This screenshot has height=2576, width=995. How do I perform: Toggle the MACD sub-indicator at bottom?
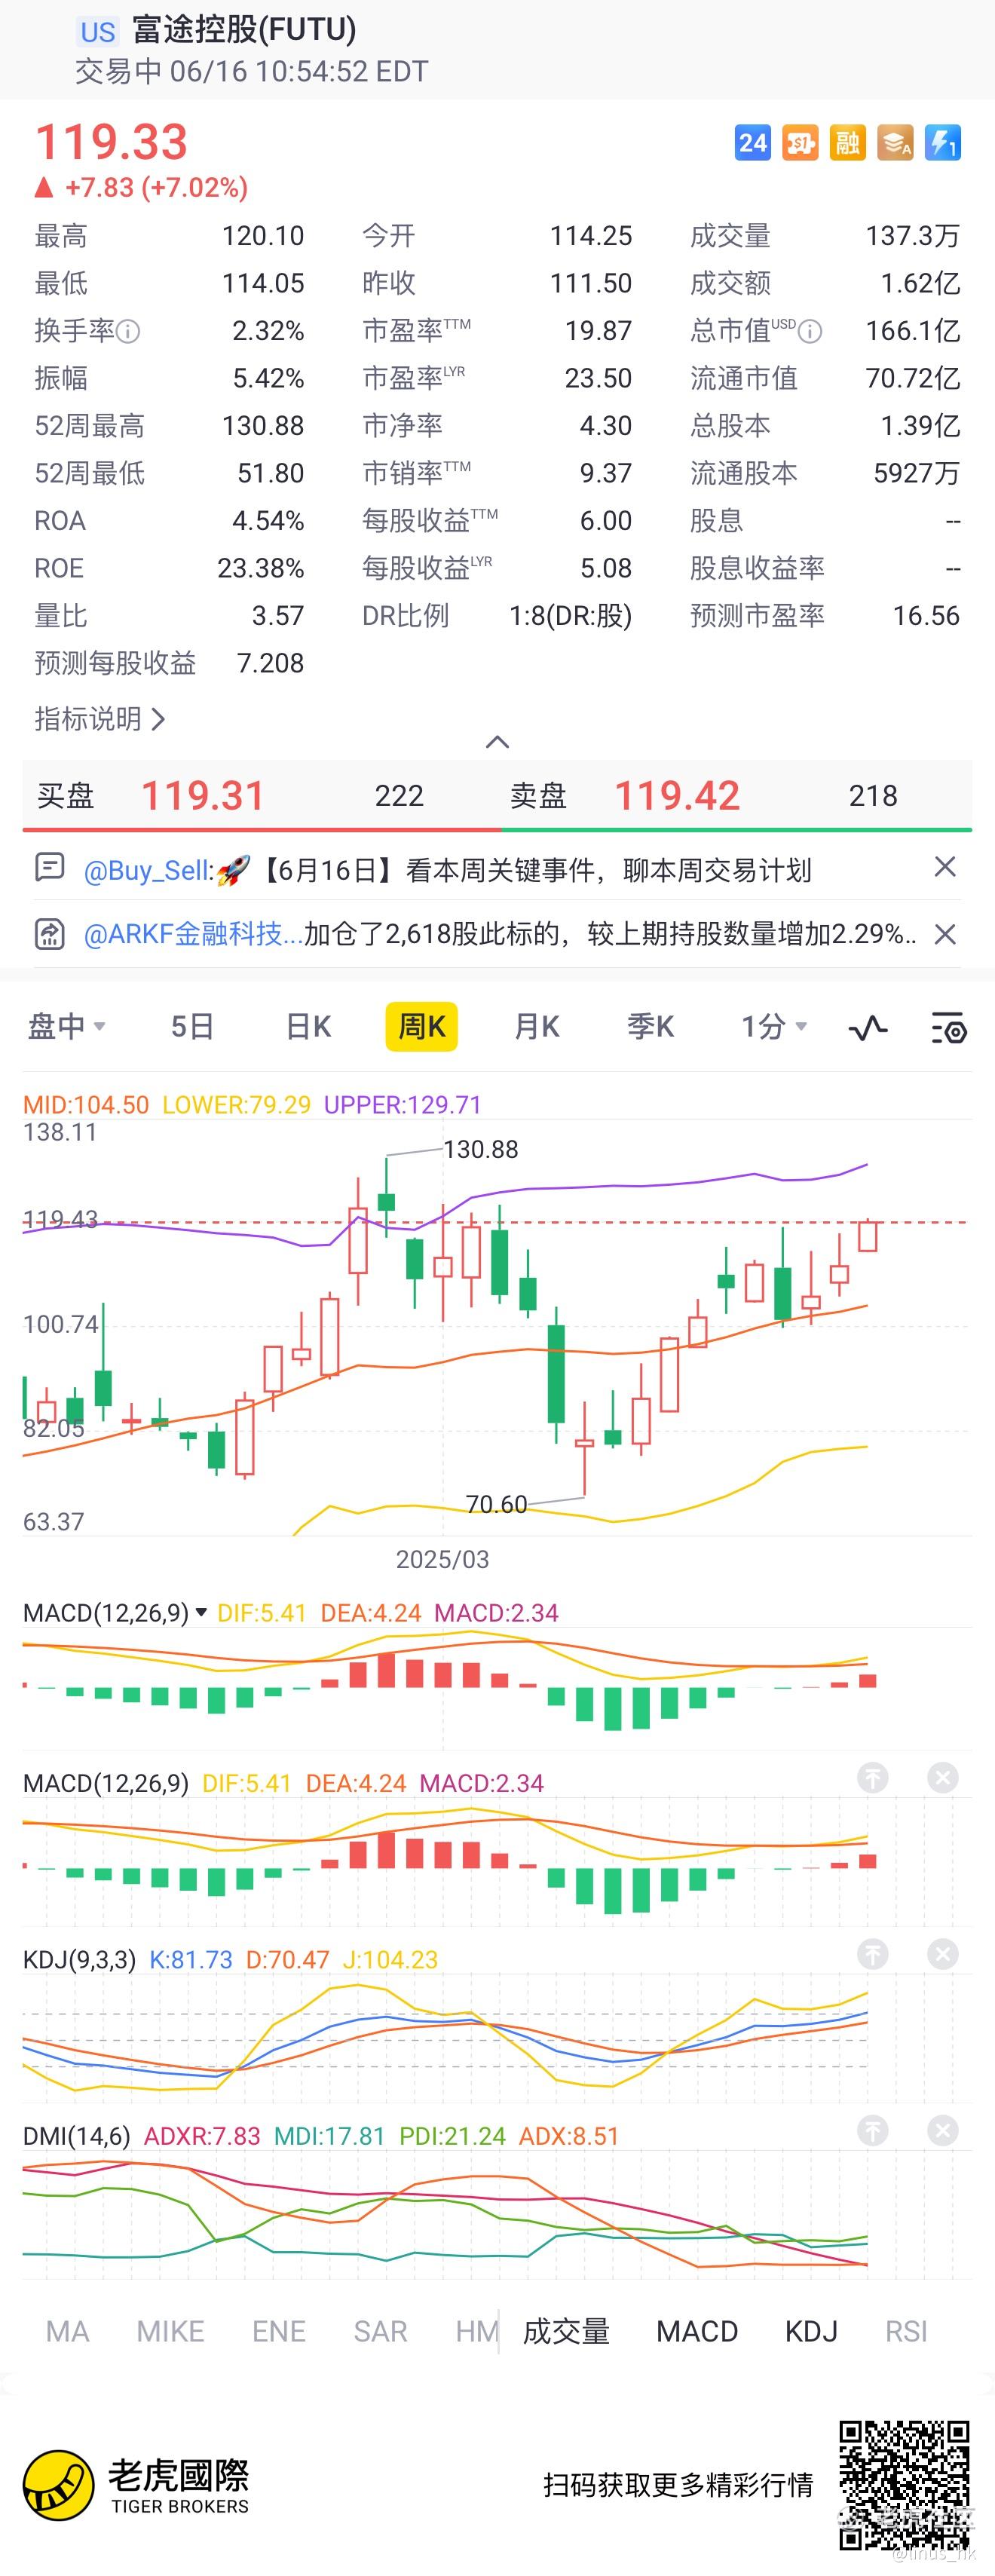pos(697,2331)
